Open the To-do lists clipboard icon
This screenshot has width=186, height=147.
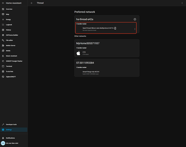(3, 71)
